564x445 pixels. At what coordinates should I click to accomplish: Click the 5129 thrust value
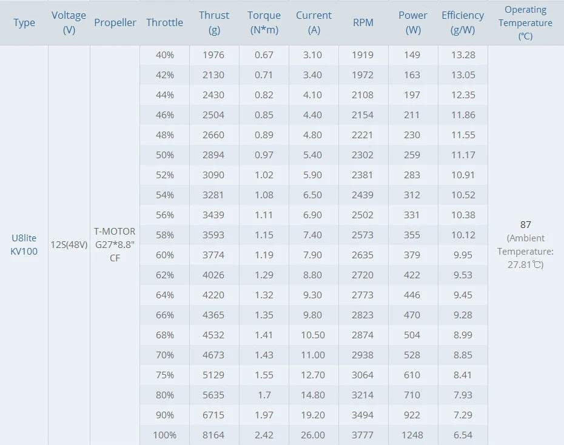(x=214, y=375)
